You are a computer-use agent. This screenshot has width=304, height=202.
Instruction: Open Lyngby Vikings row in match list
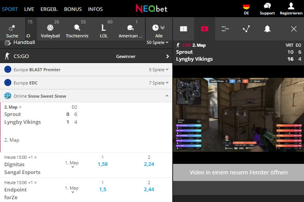click(23, 122)
